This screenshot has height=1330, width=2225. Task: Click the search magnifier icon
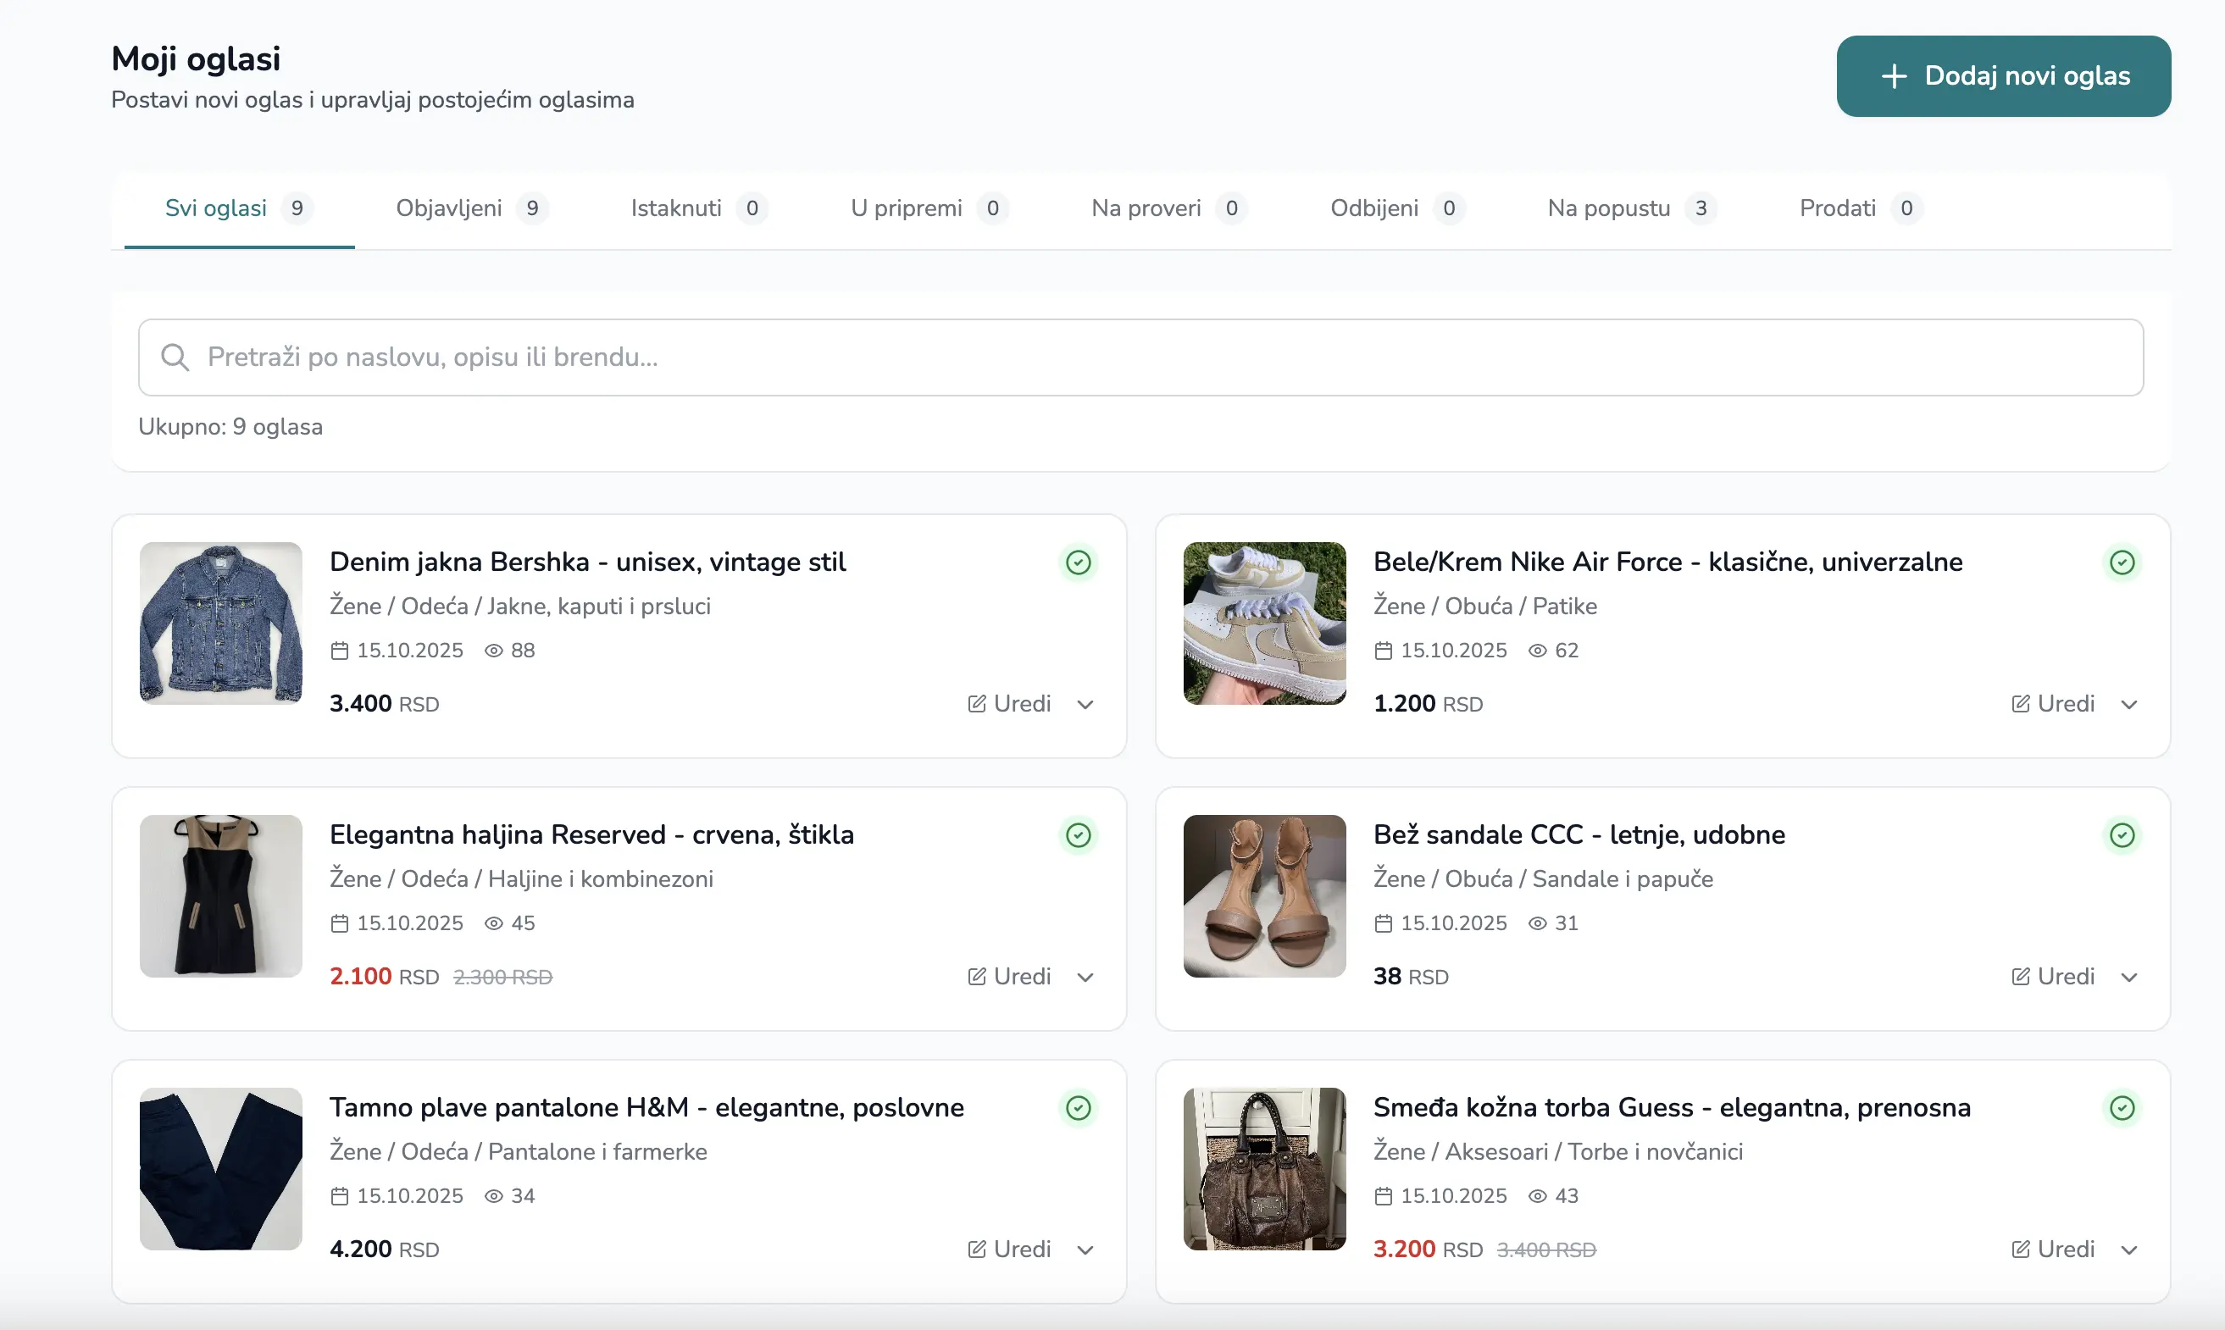(x=175, y=357)
